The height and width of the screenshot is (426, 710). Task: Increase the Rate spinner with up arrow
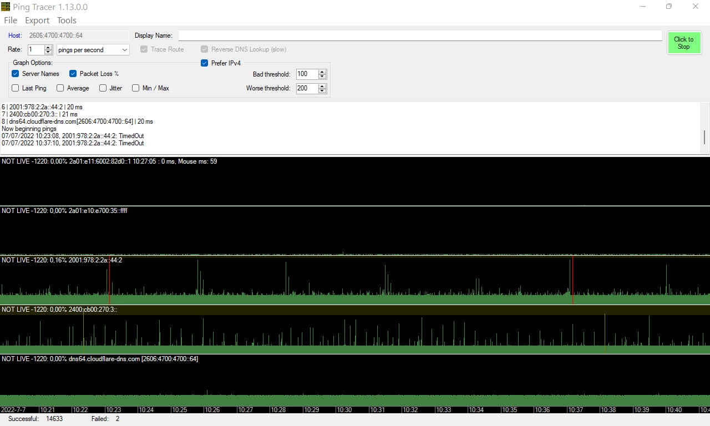(48, 47)
